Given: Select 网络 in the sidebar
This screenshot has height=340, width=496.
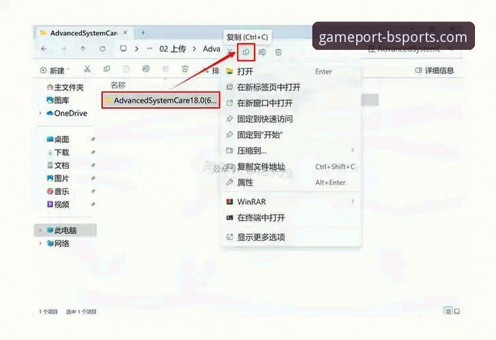Looking at the screenshot, I should [58, 243].
